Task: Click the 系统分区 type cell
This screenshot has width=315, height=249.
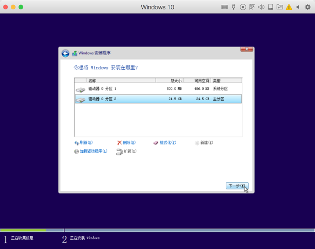Action: [220, 88]
